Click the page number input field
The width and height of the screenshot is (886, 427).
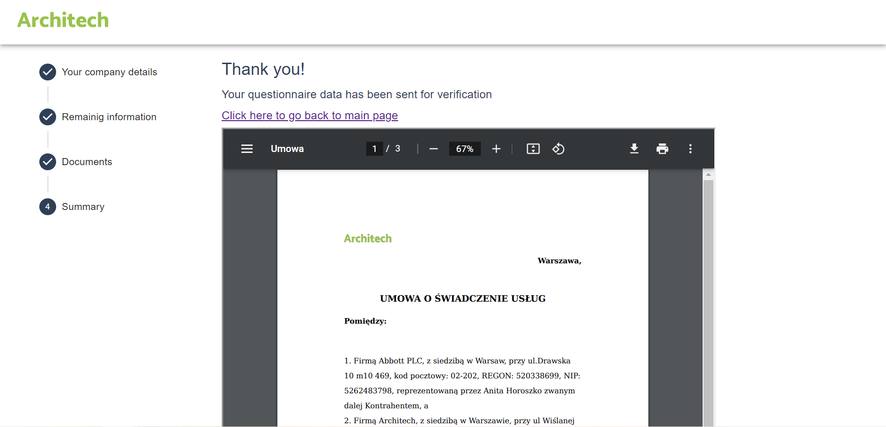tap(375, 149)
